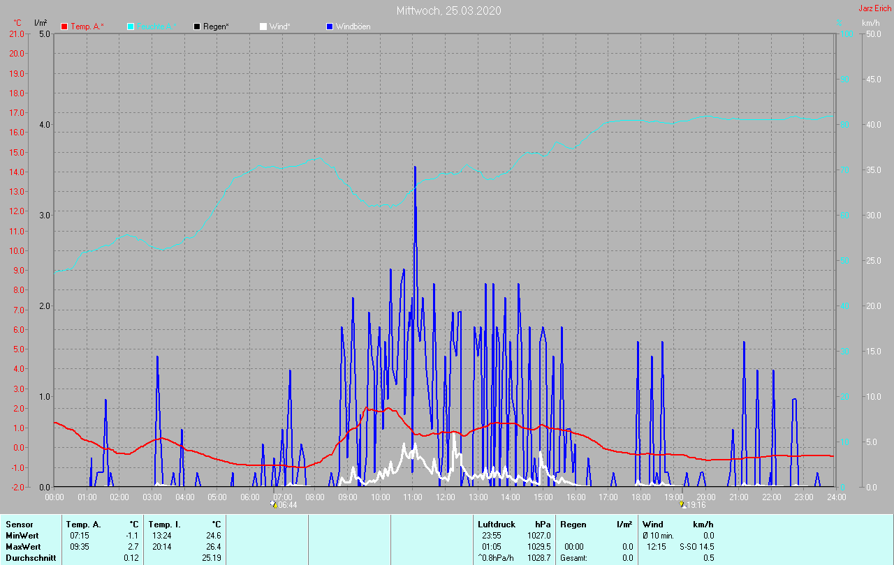Click the 'Durchschnitt' row label
894x565 pixels.
pyautogui.click(x=30, y=558)
